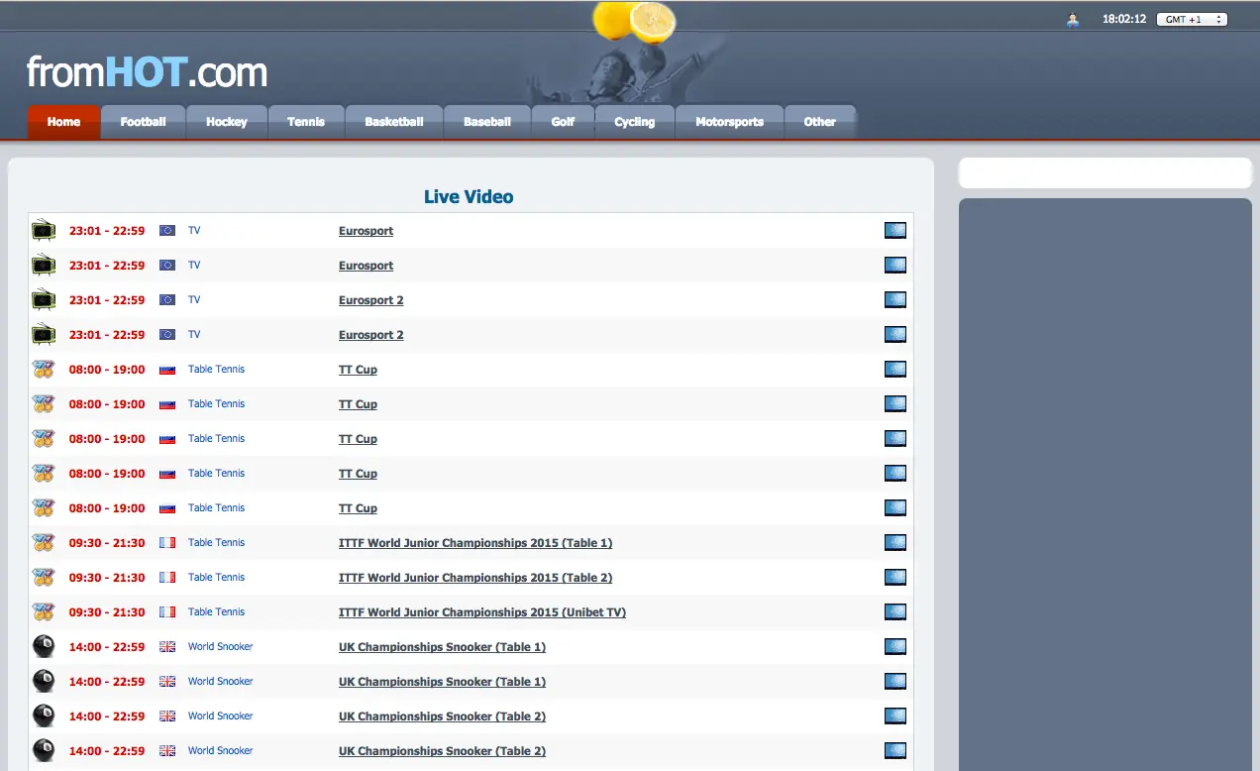Click the 09:30 - 21:30 time in ITTF (Unibet TV) row
Screen dimensions: 1260x771
[x=107, y=612]
